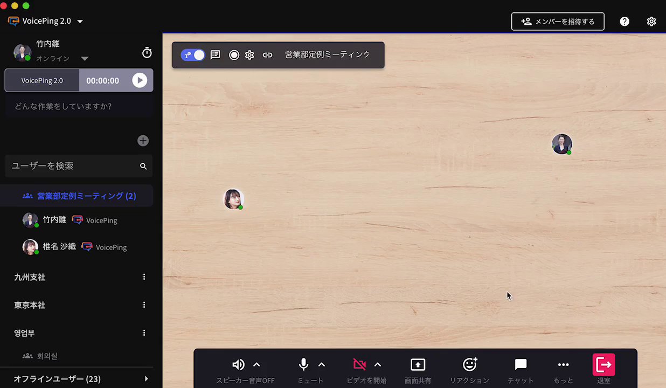Screen dimensions: 666x388
Task: Click the 営業部定例ミーティング room title
Action: (327, 54)
